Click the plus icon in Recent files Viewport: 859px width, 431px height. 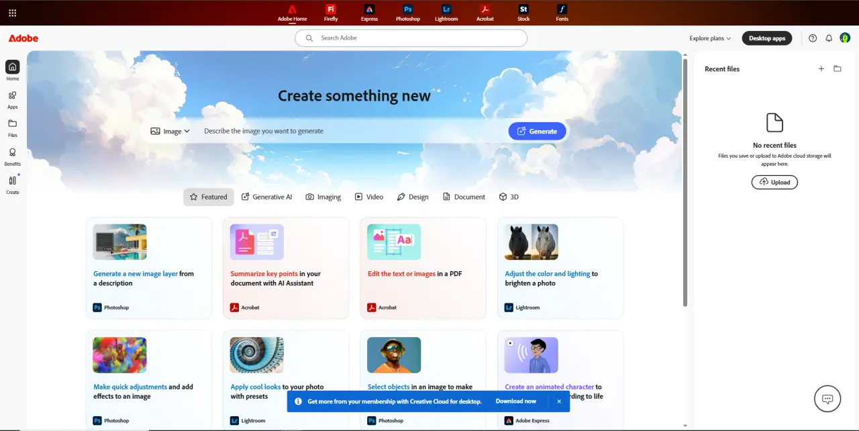coord(821,68)
